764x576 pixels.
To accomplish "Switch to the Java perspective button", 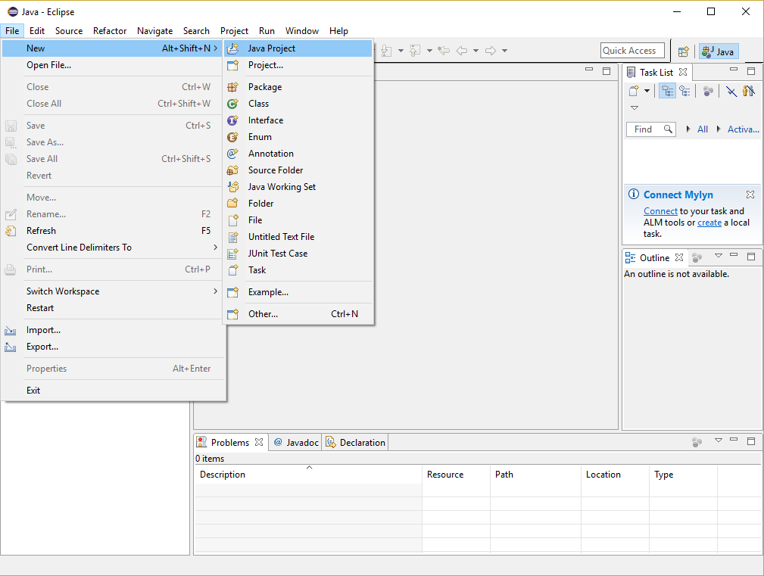I will click(719, 51).
